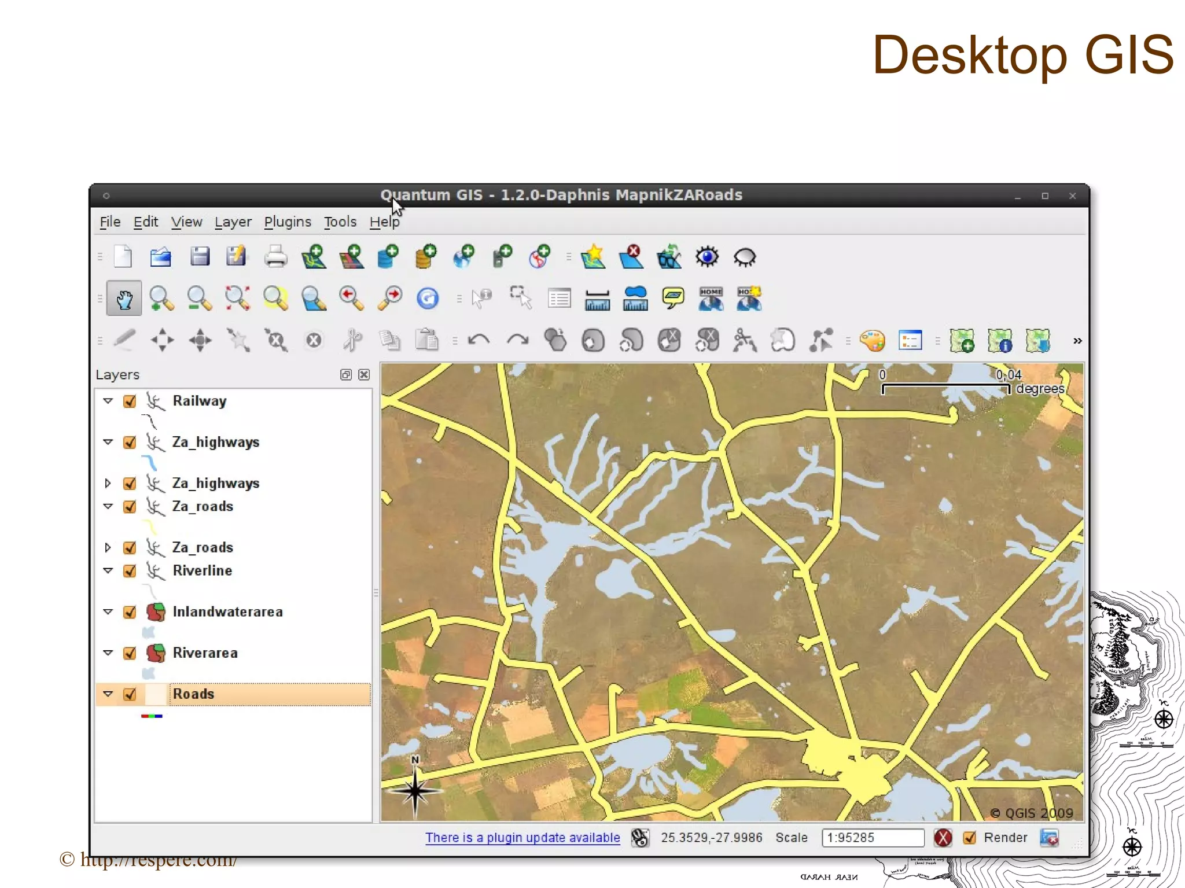The width and height of the screenshot is (1185, 888).
Task: Add a WMS layer globe icon
Action: 464,256
